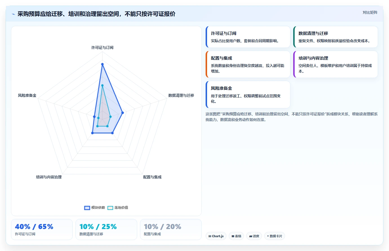This screenshot has width=389, height=251.
Task: Open the 许可证与订阅 info card
Action: click(248, 37)
